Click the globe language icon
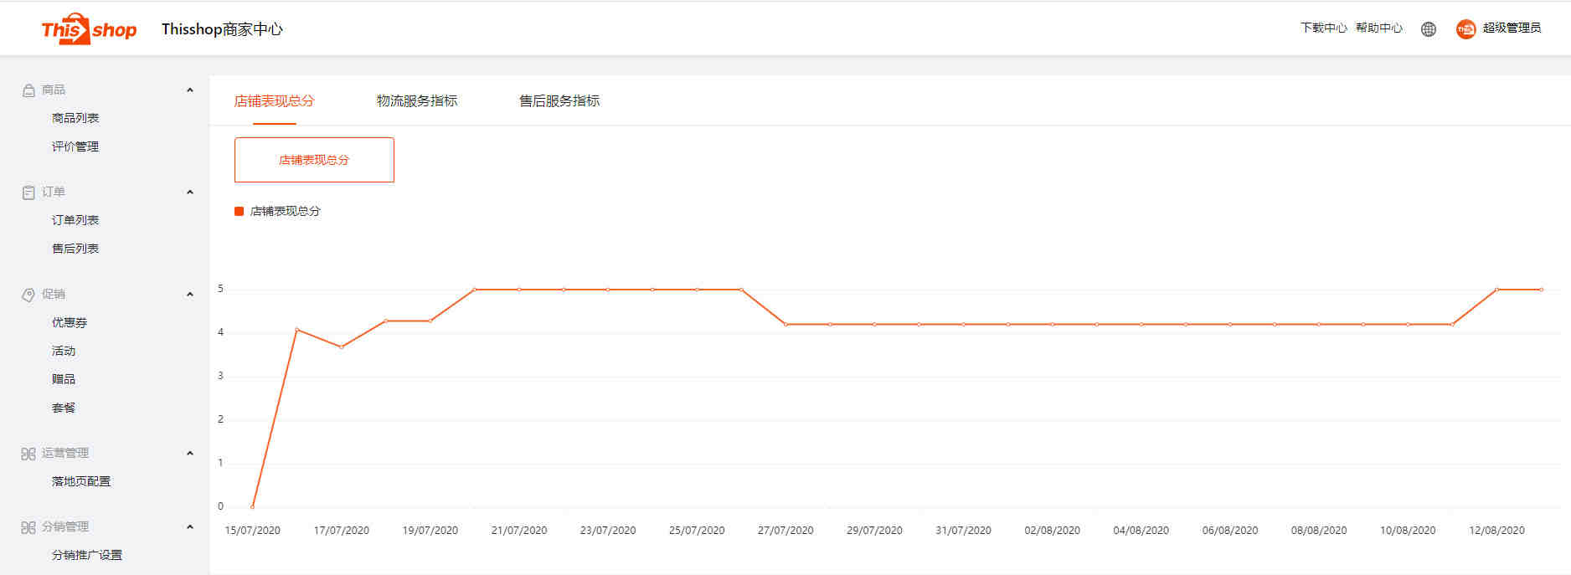The image size is (1571, 575). coord(1429,29)
